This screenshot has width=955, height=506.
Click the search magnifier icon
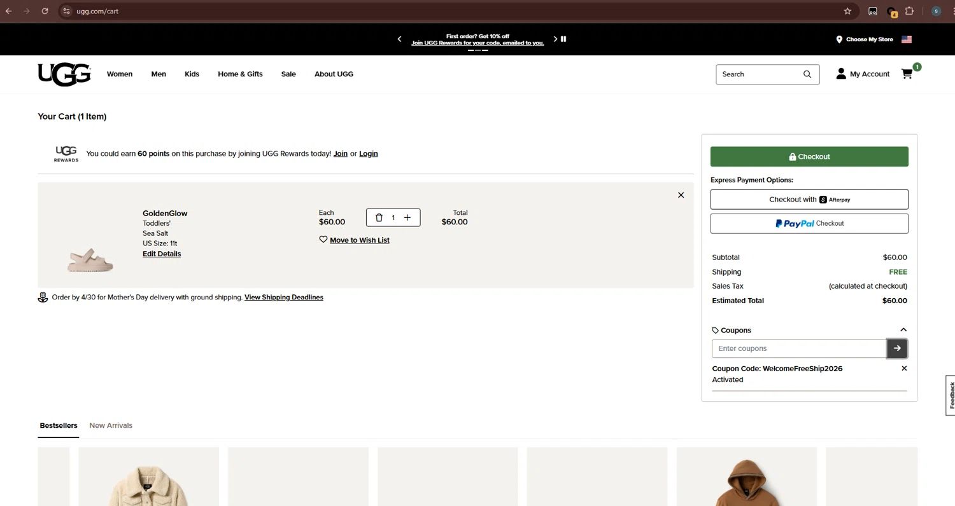[807, 74]
